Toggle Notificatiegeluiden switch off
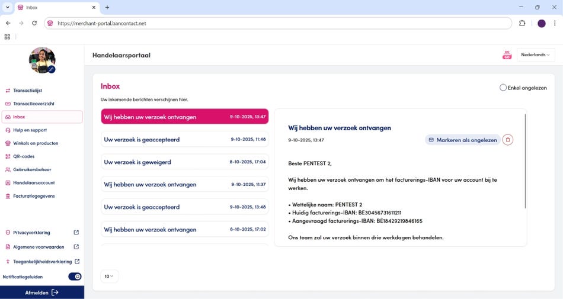The width and height of the screenshot is (563, 299). tap(75, 277)
